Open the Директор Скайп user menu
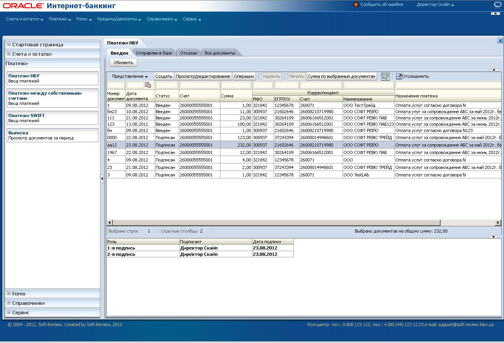504x343 pixels. [x=435, y=5]
